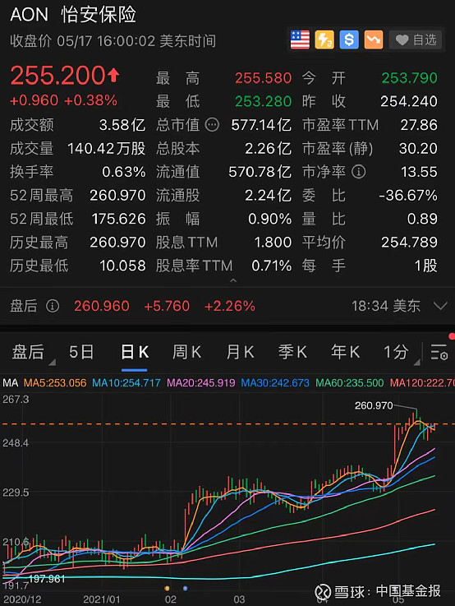Tap the 最低 value 253.280
Screen dimensions: 455x606
pos(263,101)
